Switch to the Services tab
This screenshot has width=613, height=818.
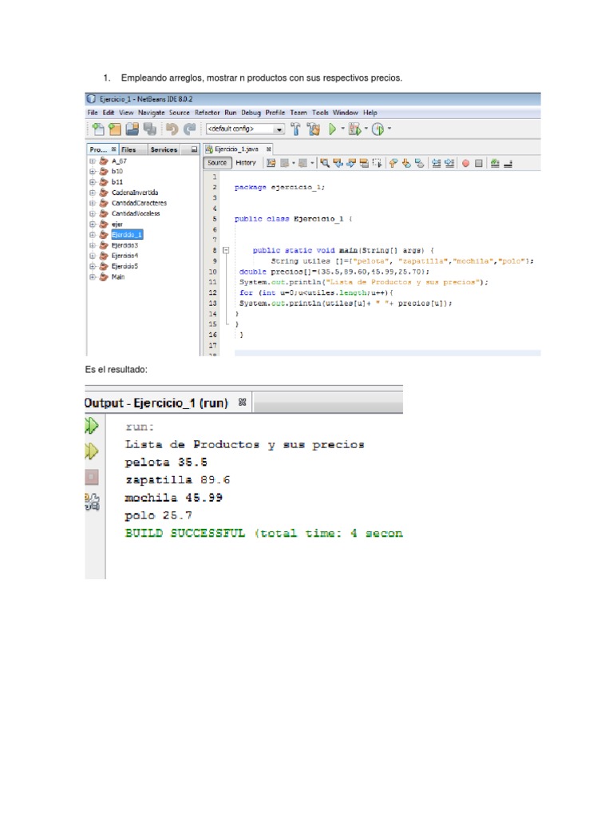pos(164,149)
